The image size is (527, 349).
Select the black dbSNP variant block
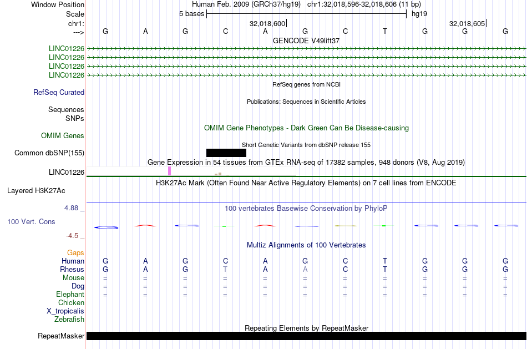[226, 153]
